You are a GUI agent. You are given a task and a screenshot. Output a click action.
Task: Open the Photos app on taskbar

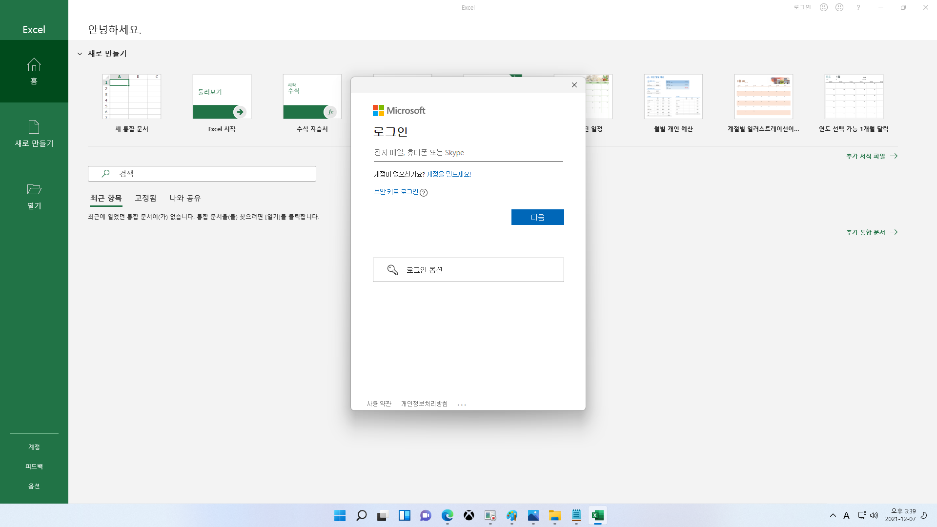pyautogui.click(x=533, y=515)
